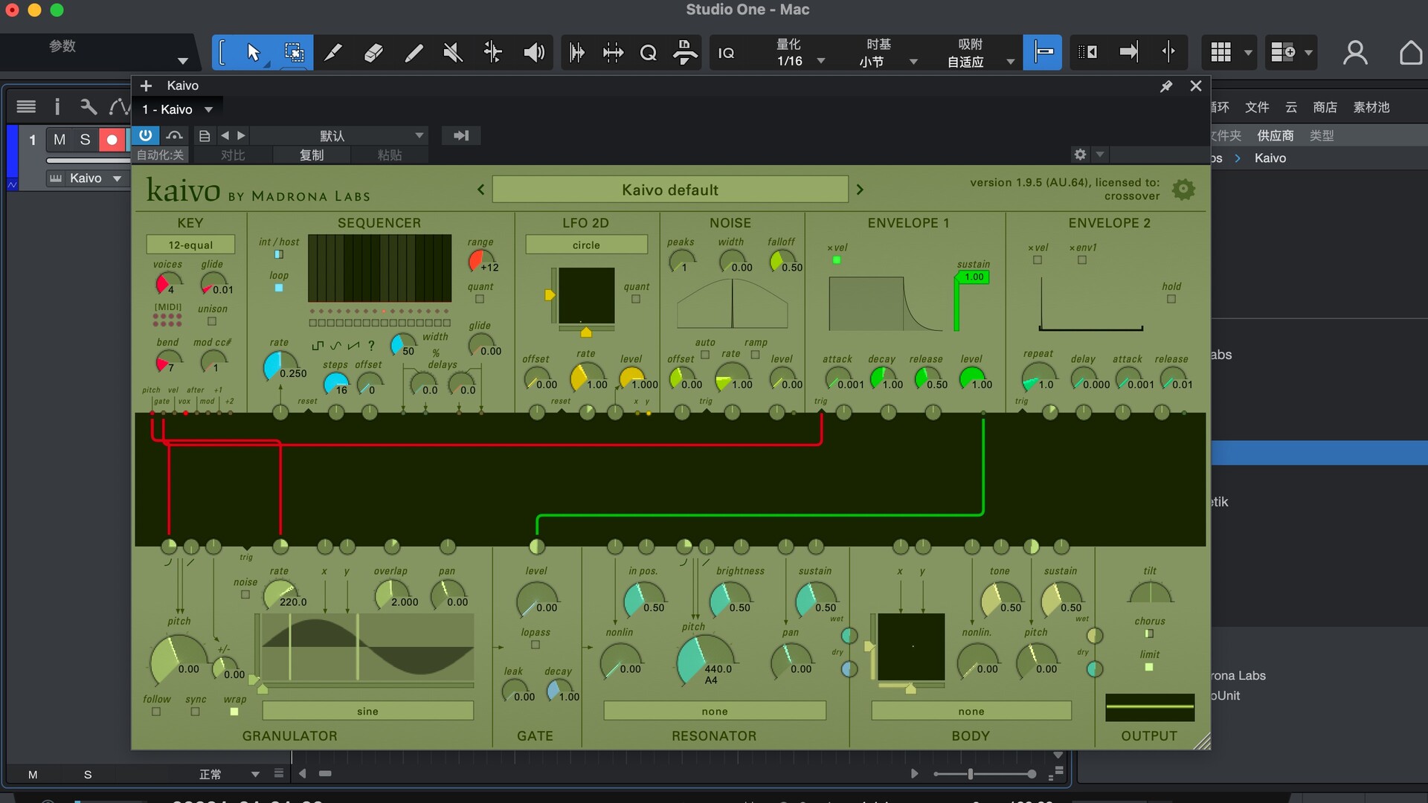The width and height of the screenshot is (1428, 803).
Task: Open the Kaivo plugin settings gear
Action: click(x=1081, y=154)
